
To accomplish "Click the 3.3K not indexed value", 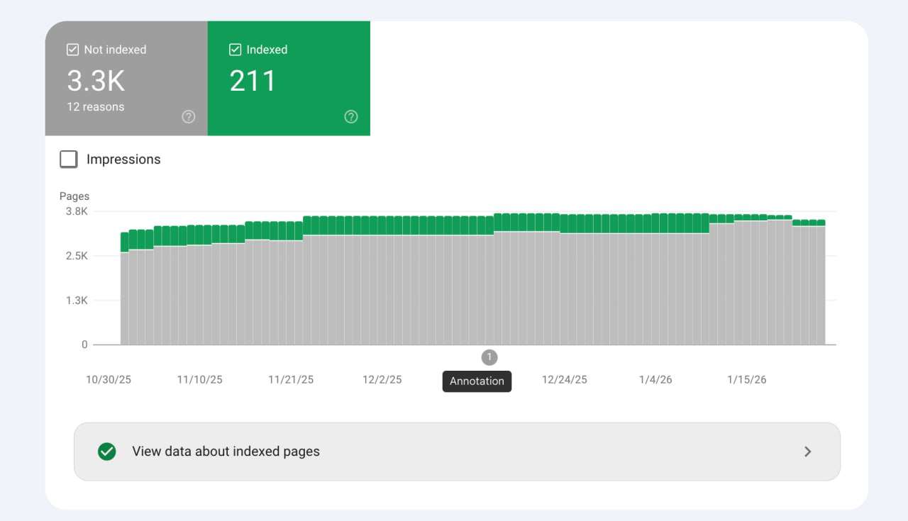I will [x=94, y=80].
